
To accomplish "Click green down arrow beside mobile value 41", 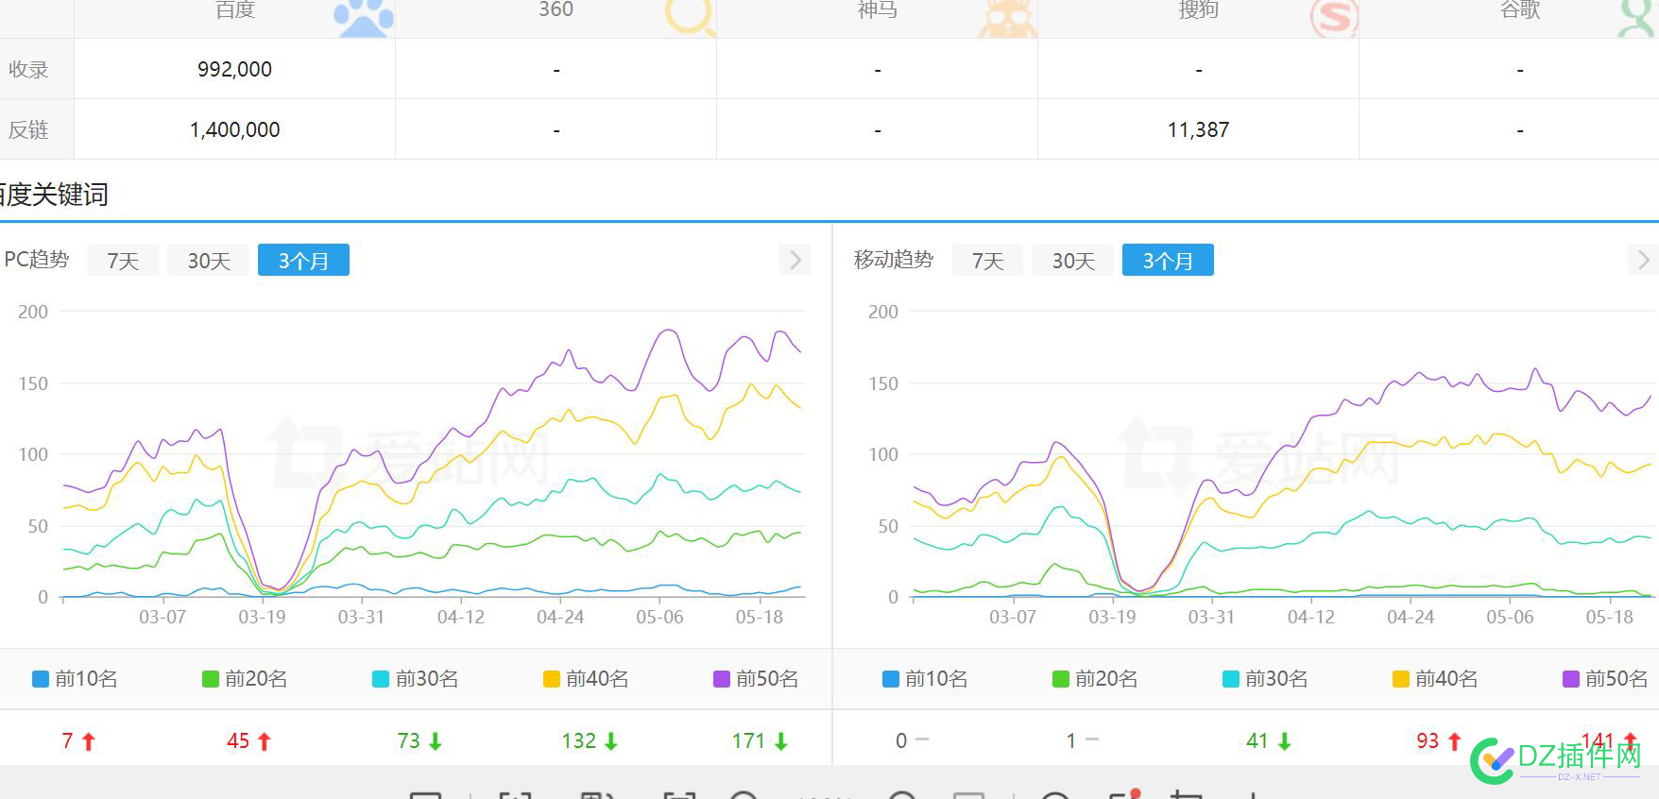I will 1284,742.
